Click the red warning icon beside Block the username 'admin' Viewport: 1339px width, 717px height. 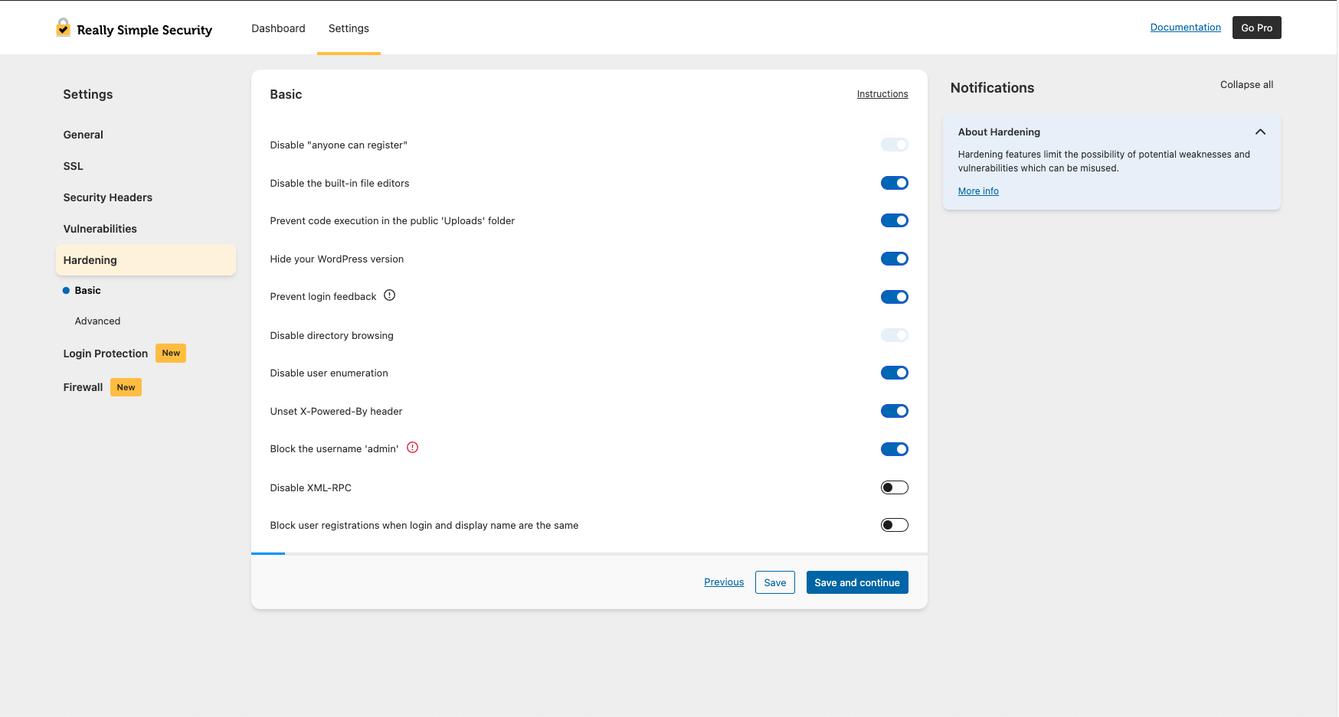[x=412, y=448]
